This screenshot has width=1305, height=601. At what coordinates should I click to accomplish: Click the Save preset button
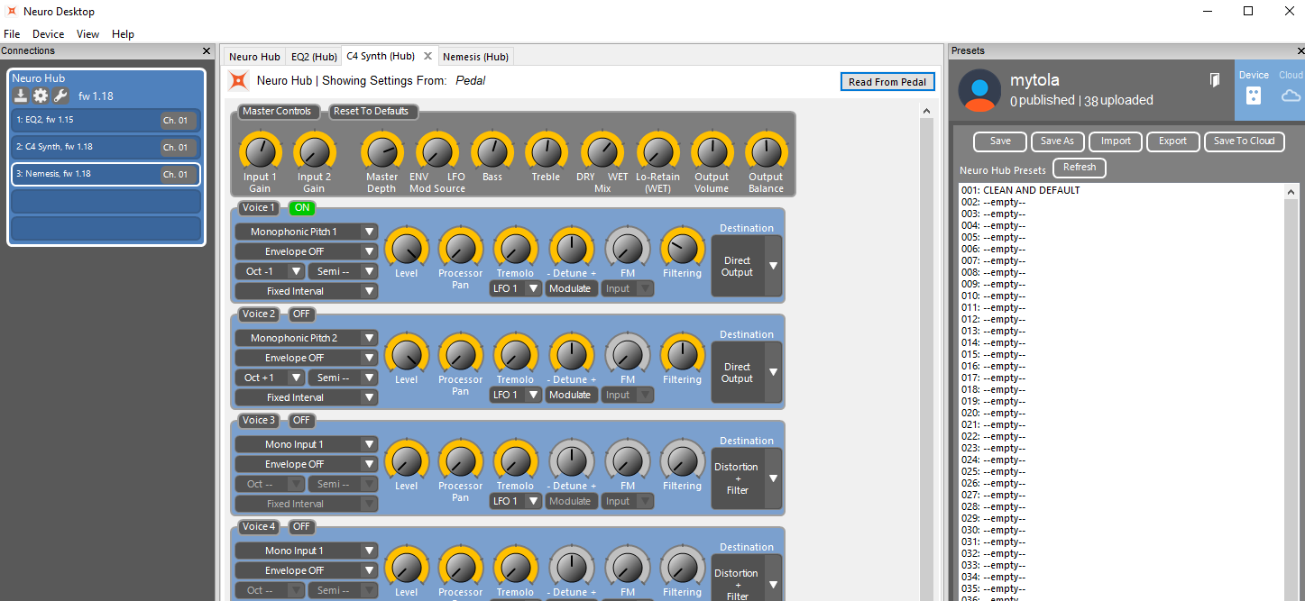pyautogui.click(x=1000, y=141)
